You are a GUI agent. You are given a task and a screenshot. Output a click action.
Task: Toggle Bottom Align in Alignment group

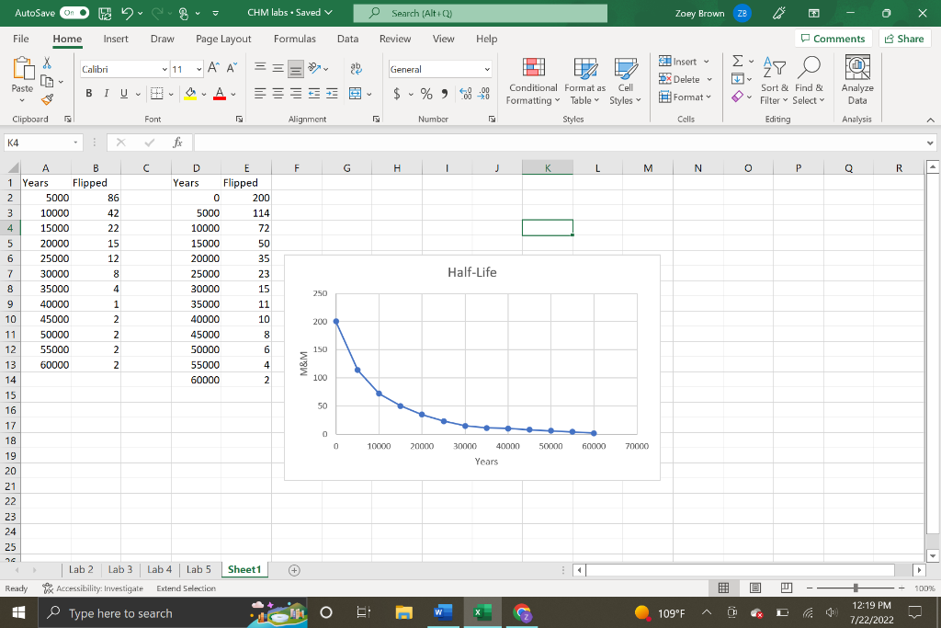coord(296,69)
